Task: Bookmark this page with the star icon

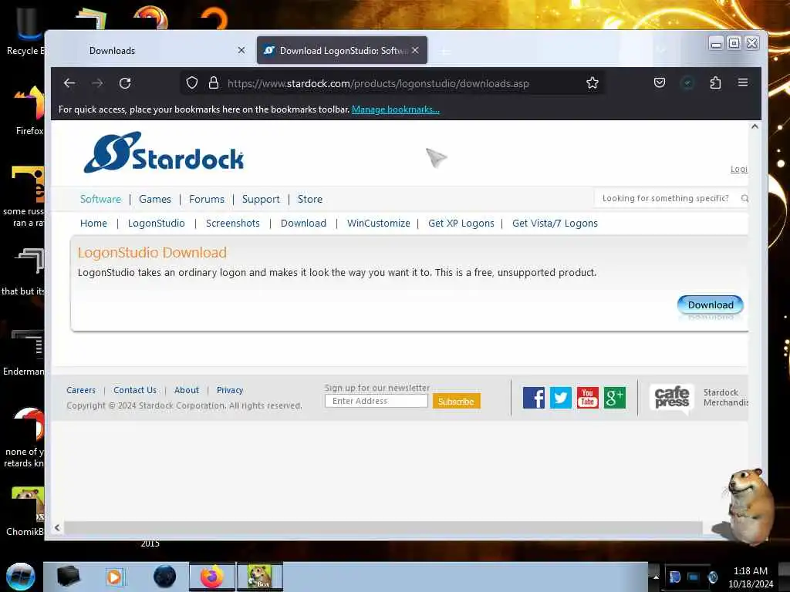Action: click(x=592, y=83)
